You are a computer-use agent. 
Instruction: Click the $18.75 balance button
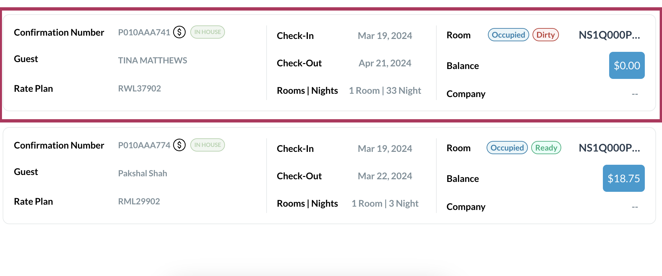623,178
